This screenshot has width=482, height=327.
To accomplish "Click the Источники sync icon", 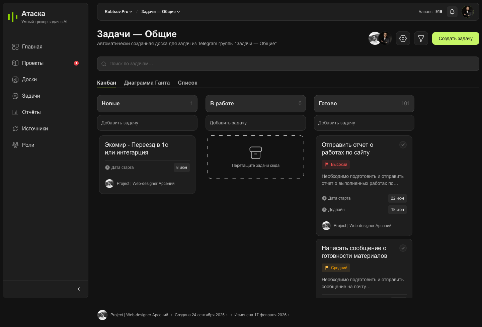I will pyautogui.click(x=15, y=129).
